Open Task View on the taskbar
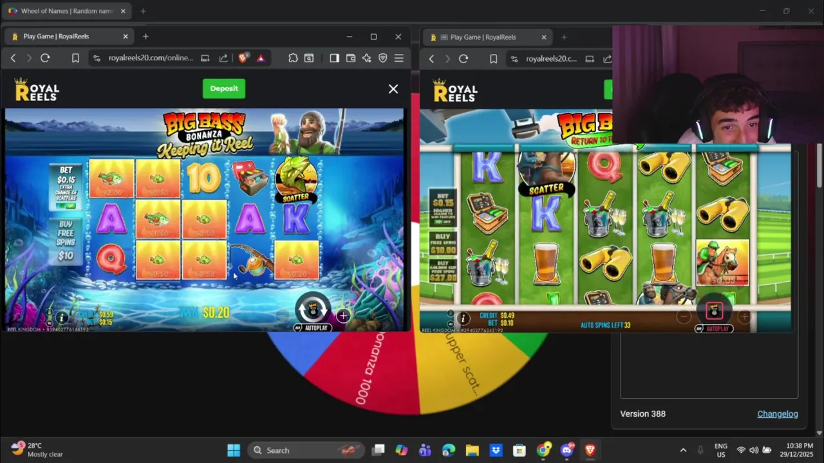Screen dimensions: 824x463 pyautogui.click(x=379, y=450)
